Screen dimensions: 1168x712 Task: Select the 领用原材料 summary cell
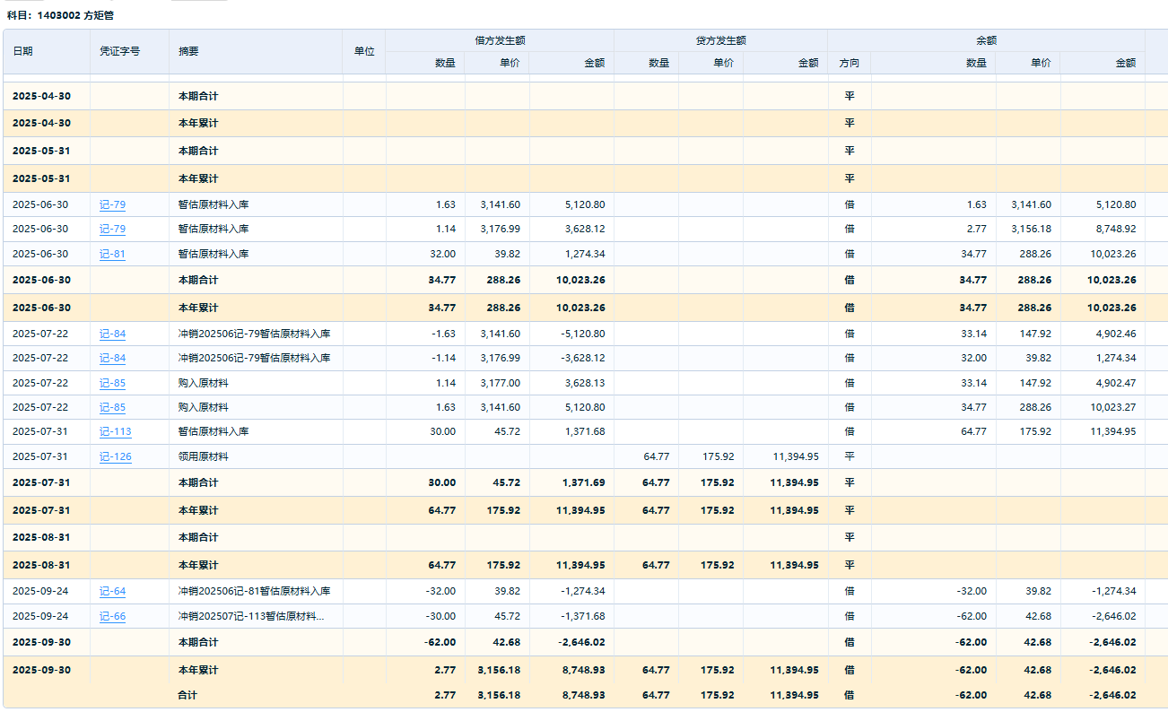pyautogui.click(x=203, y=457)
